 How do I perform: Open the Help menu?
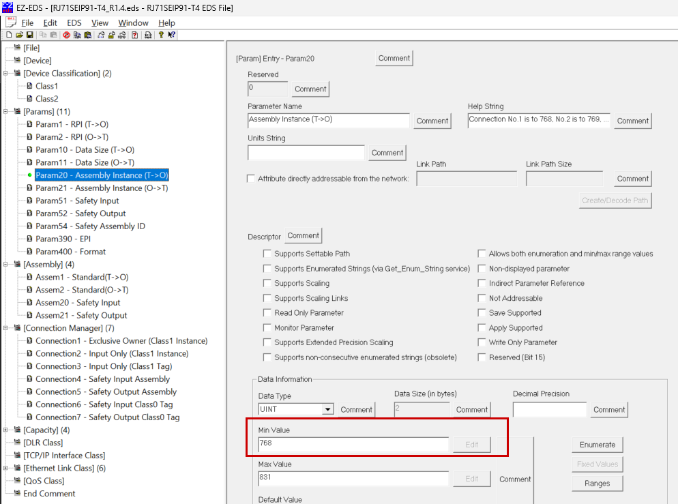pyautogui.click(x=166, y=23)
